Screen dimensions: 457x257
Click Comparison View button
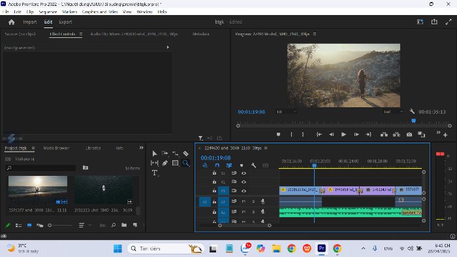(x=422, y=134)
